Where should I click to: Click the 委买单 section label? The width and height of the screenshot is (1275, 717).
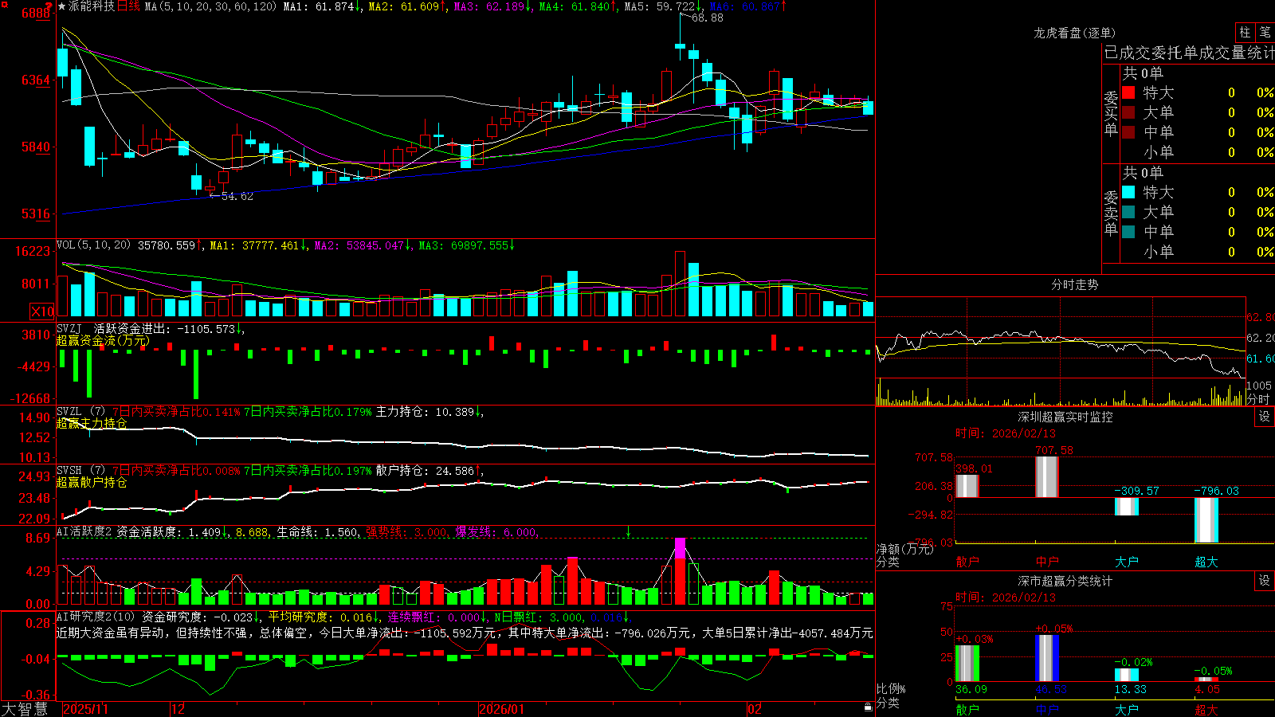[1111, 114]
